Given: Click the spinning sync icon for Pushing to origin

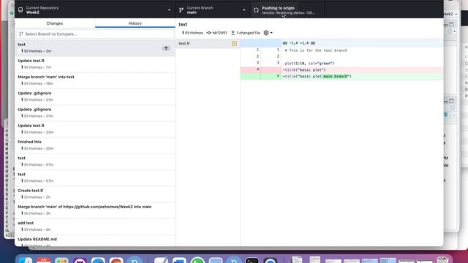Looking at the screenshot, I should 256,10.
